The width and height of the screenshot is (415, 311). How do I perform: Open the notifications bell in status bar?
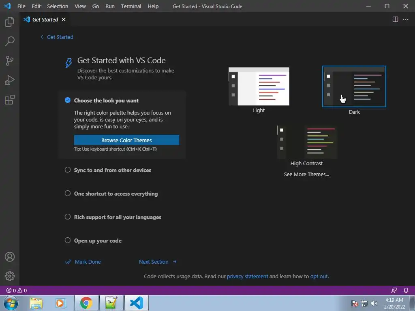coord(406,290)
